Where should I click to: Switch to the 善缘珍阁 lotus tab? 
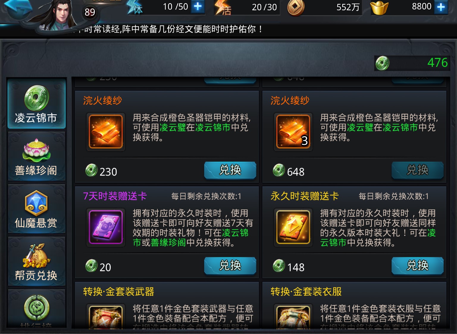point(36,156)
